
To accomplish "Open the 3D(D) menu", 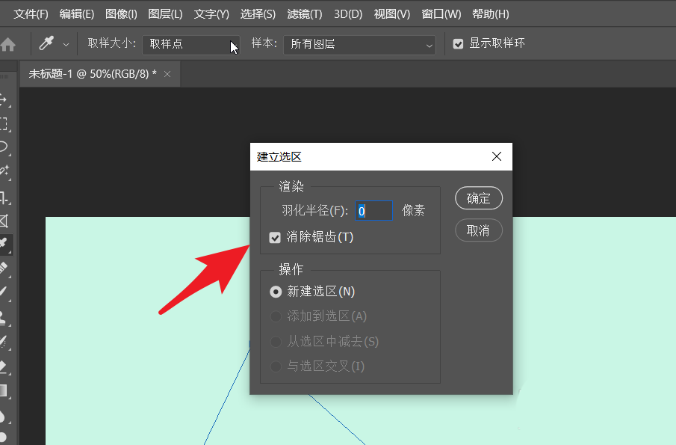I will tap(348, 14).
